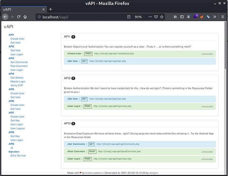Open API7 in the sidebar

coord(11,113)
